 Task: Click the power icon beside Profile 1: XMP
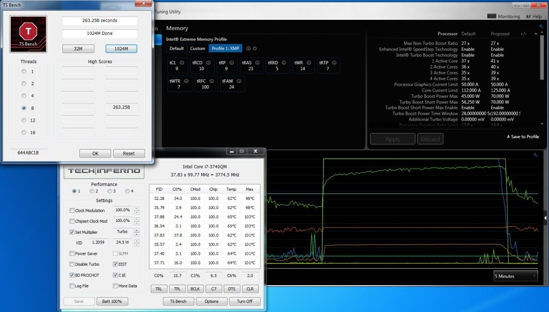pyautogui.click(x=254, y=48)
